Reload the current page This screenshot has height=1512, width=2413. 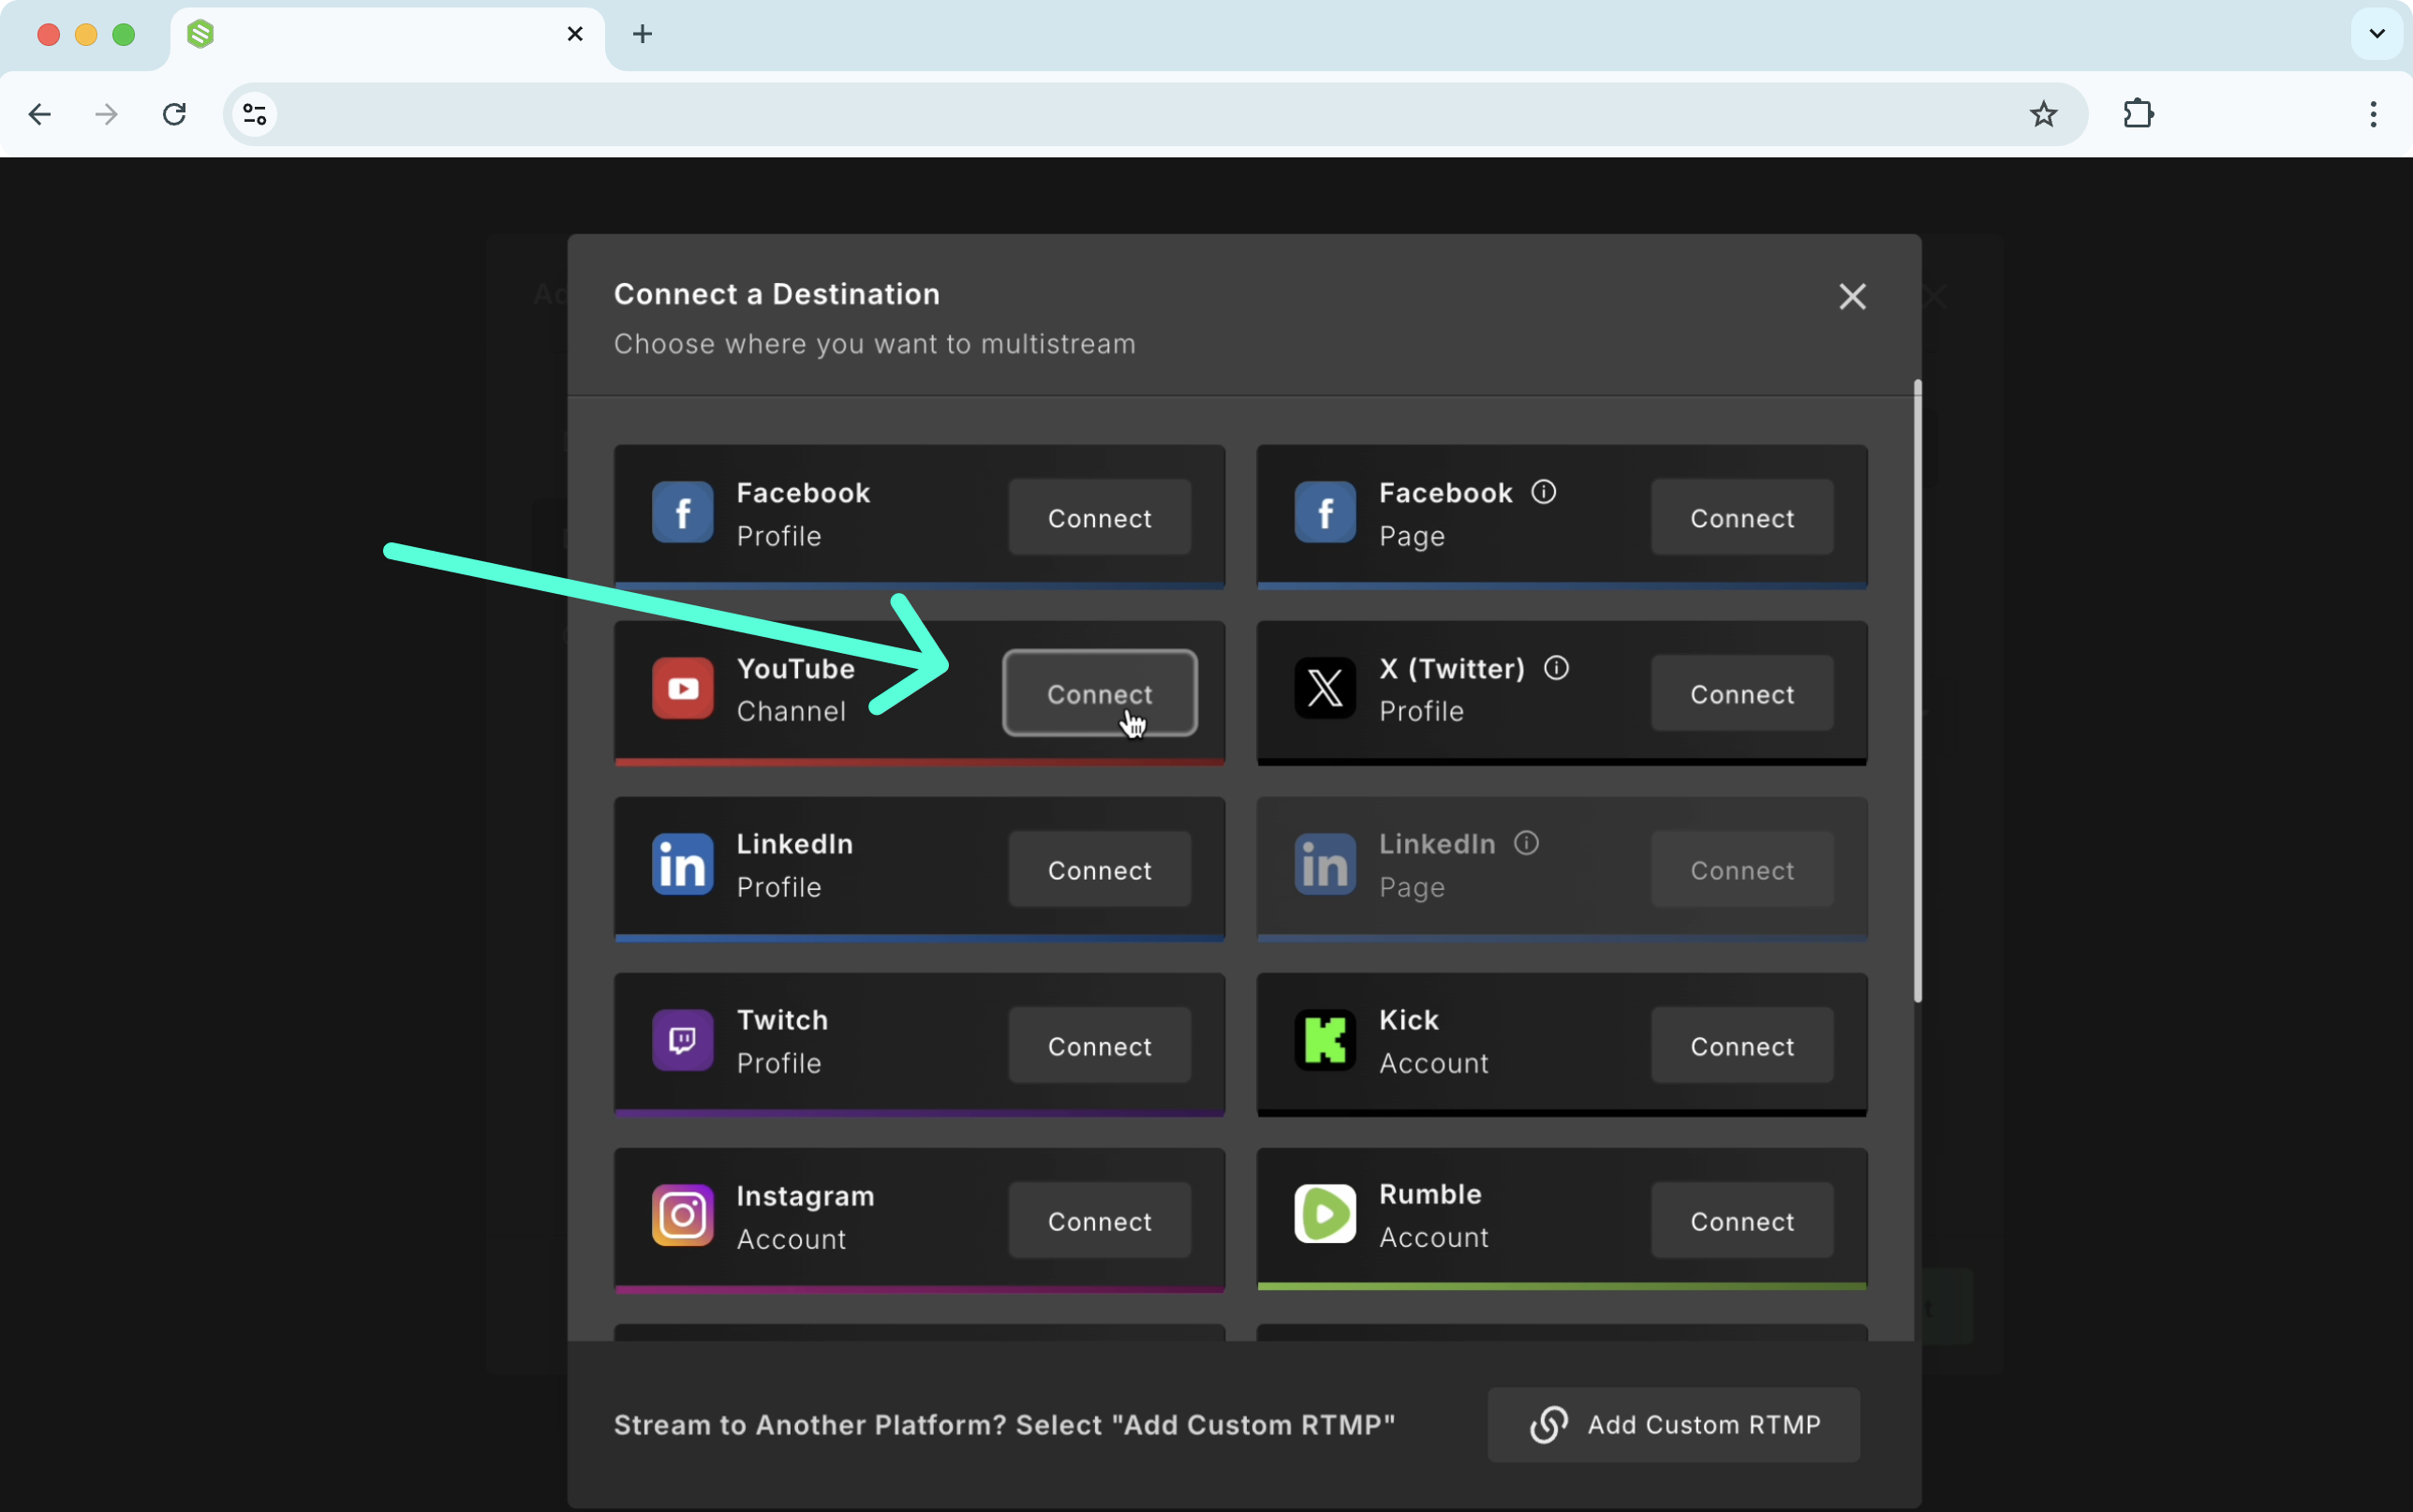pyautogui.click(x=174, y=114)
